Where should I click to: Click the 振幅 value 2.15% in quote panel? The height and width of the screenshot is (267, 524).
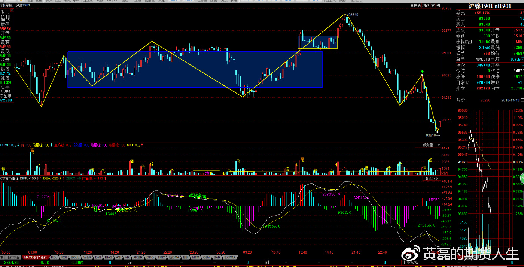pyautogui.click(x=484, y=48)
